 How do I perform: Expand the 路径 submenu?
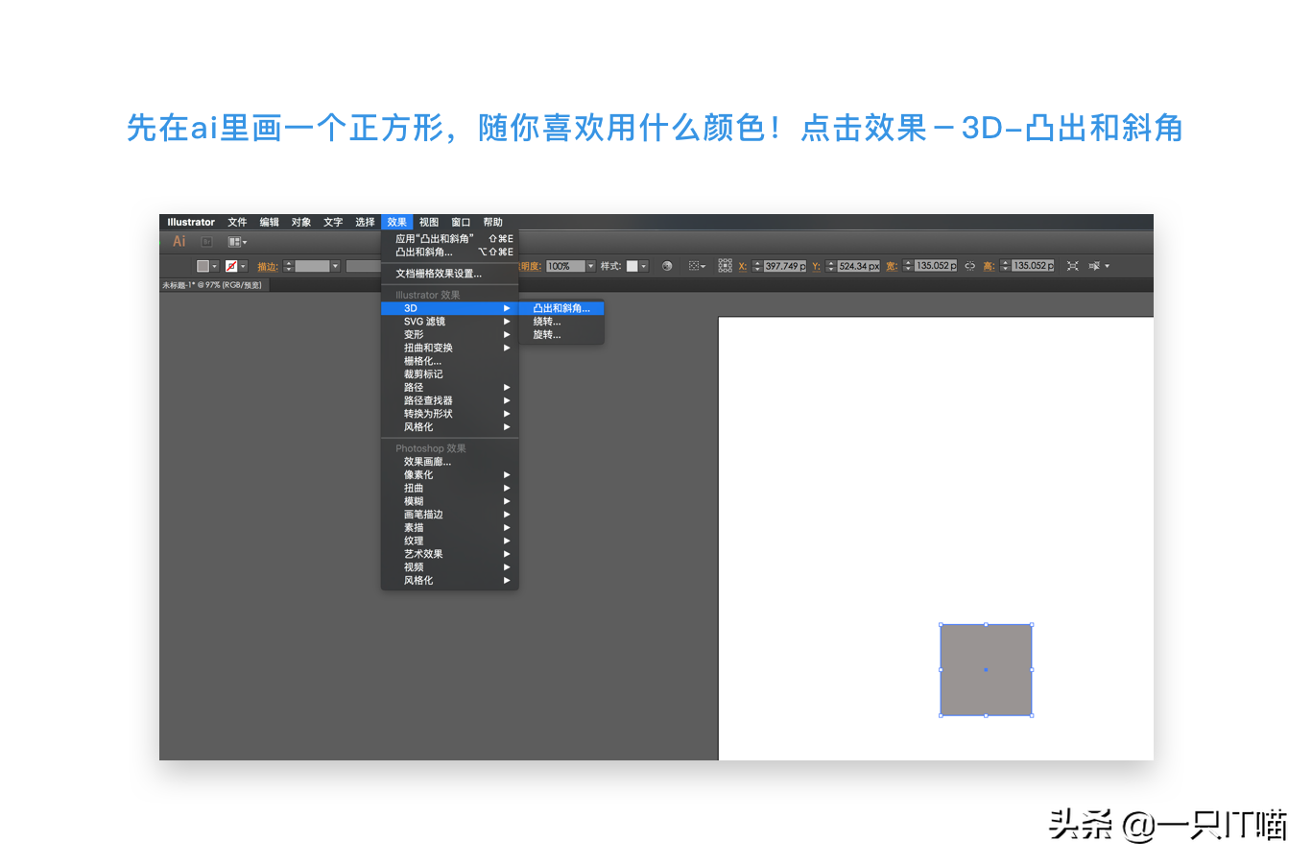450,388
